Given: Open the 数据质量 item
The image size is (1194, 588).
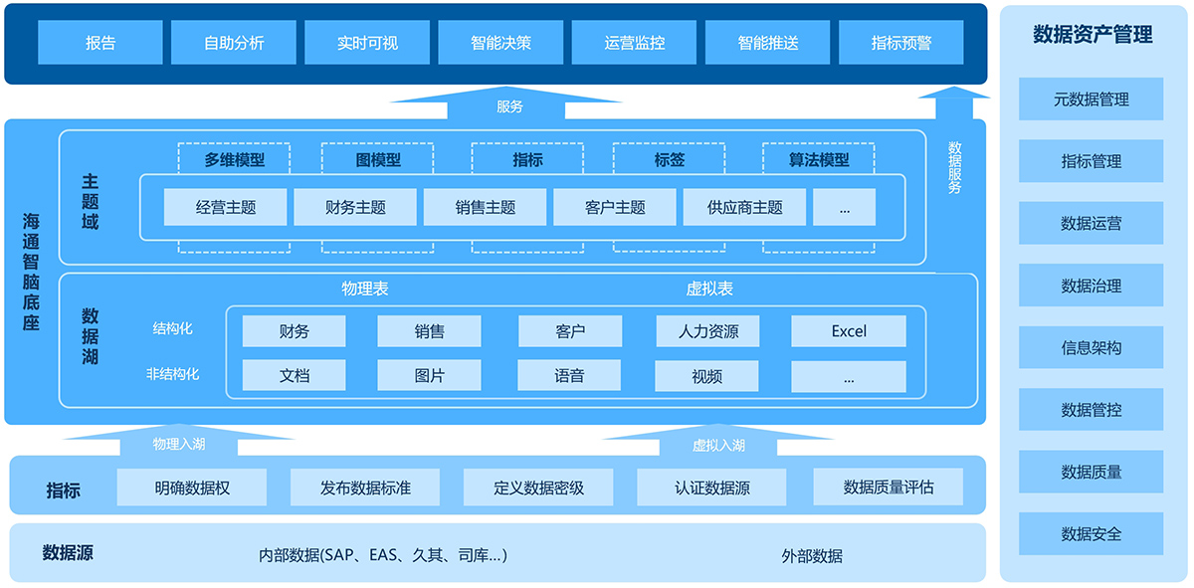Looking at the screenshot, I should coord(1092,472).
